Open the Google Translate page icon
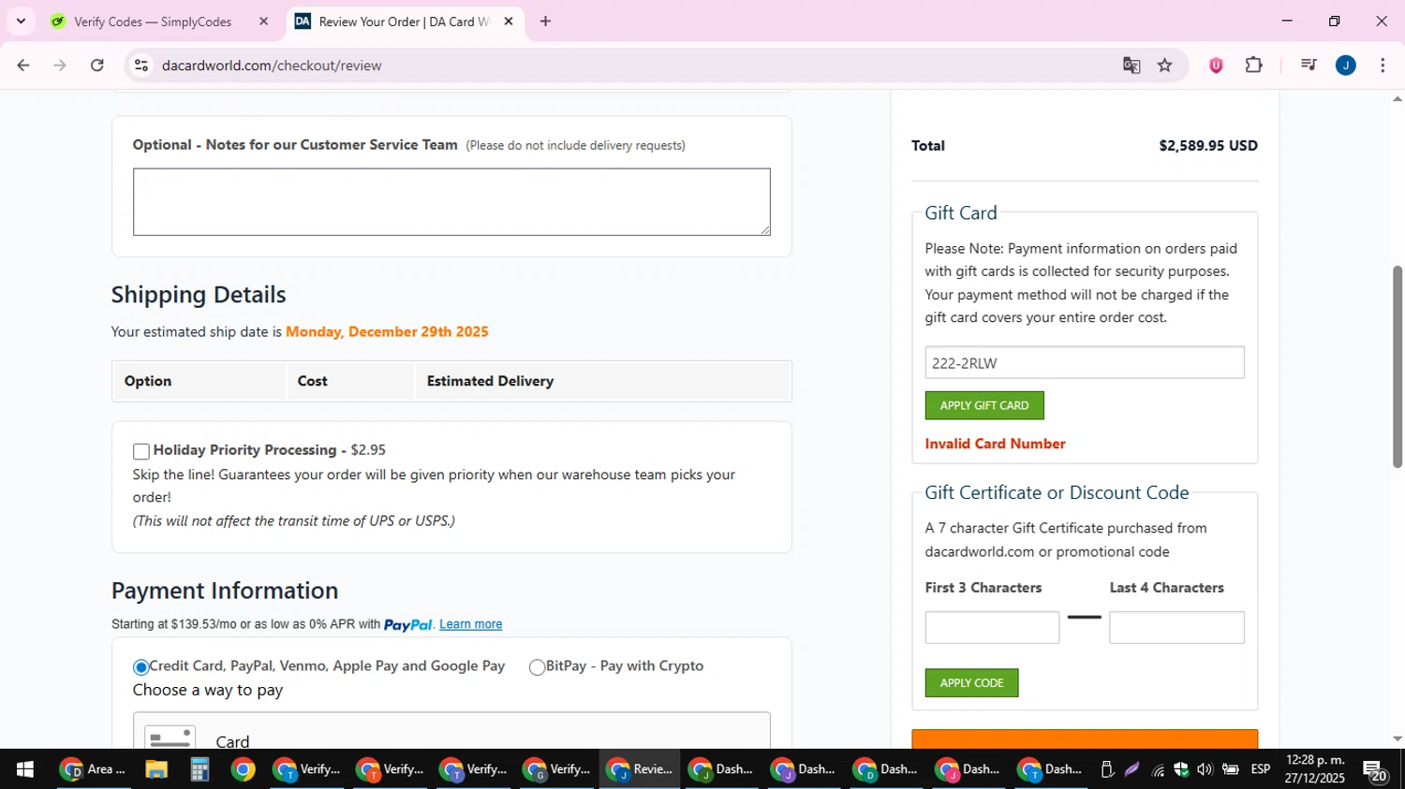This screenshot has width=1405, height=789. [x=1131, y=66]
